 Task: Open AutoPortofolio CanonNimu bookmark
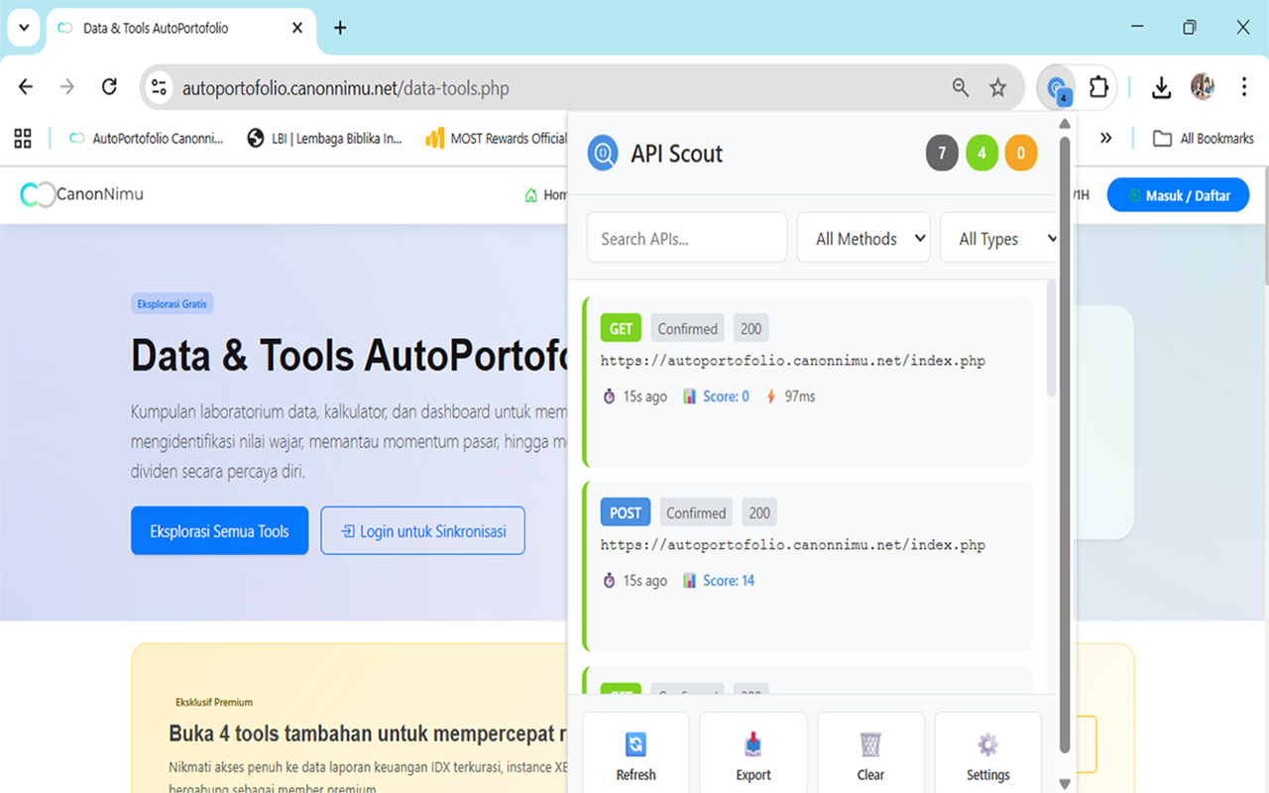click(x=147, y=139)
